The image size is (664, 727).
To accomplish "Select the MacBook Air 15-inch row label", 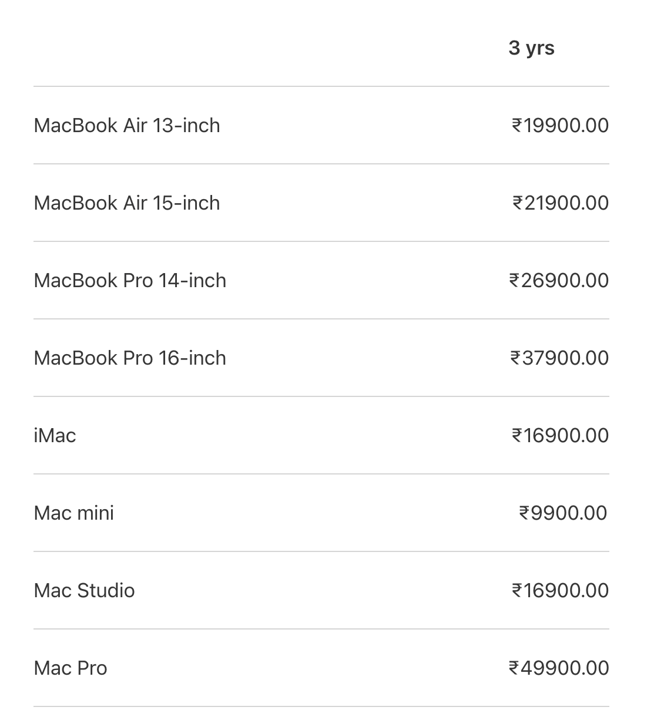I will [127, 203].
